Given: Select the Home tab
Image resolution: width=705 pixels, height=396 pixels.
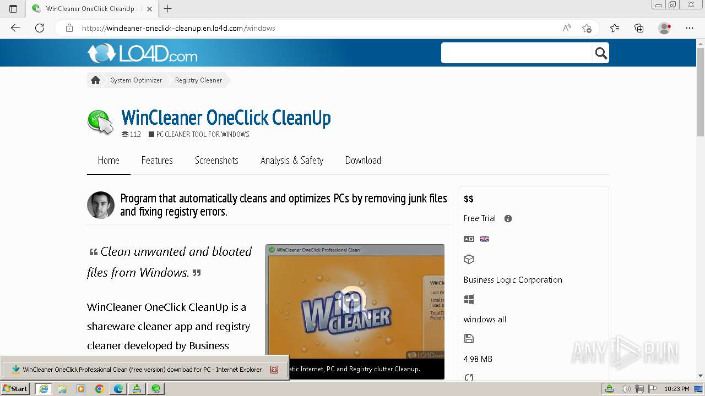Looking at the screenshot, I should click(109, 161).
